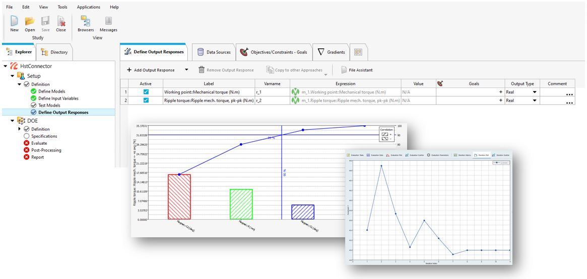The width and height of the screenshot is (587, 279).
Task: Toggle Active checkbox for Ripple torque row
Action: pyautogui.click(x=146, y=101)
